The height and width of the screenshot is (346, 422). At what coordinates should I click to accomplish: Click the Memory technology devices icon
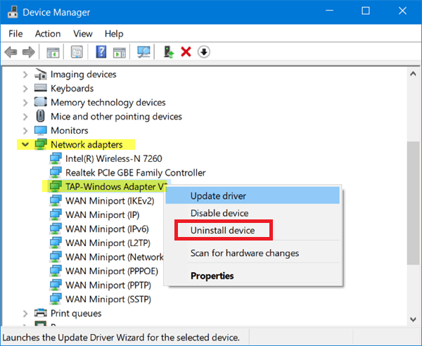41,102
